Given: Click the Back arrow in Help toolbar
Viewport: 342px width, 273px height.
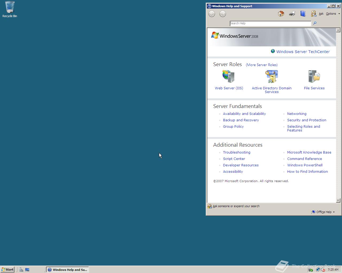Looking at the screenshot, I should click(212, 14).
